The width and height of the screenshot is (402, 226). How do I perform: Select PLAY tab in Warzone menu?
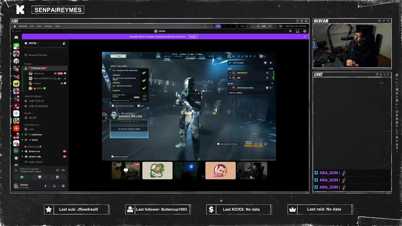click(158, 56)
